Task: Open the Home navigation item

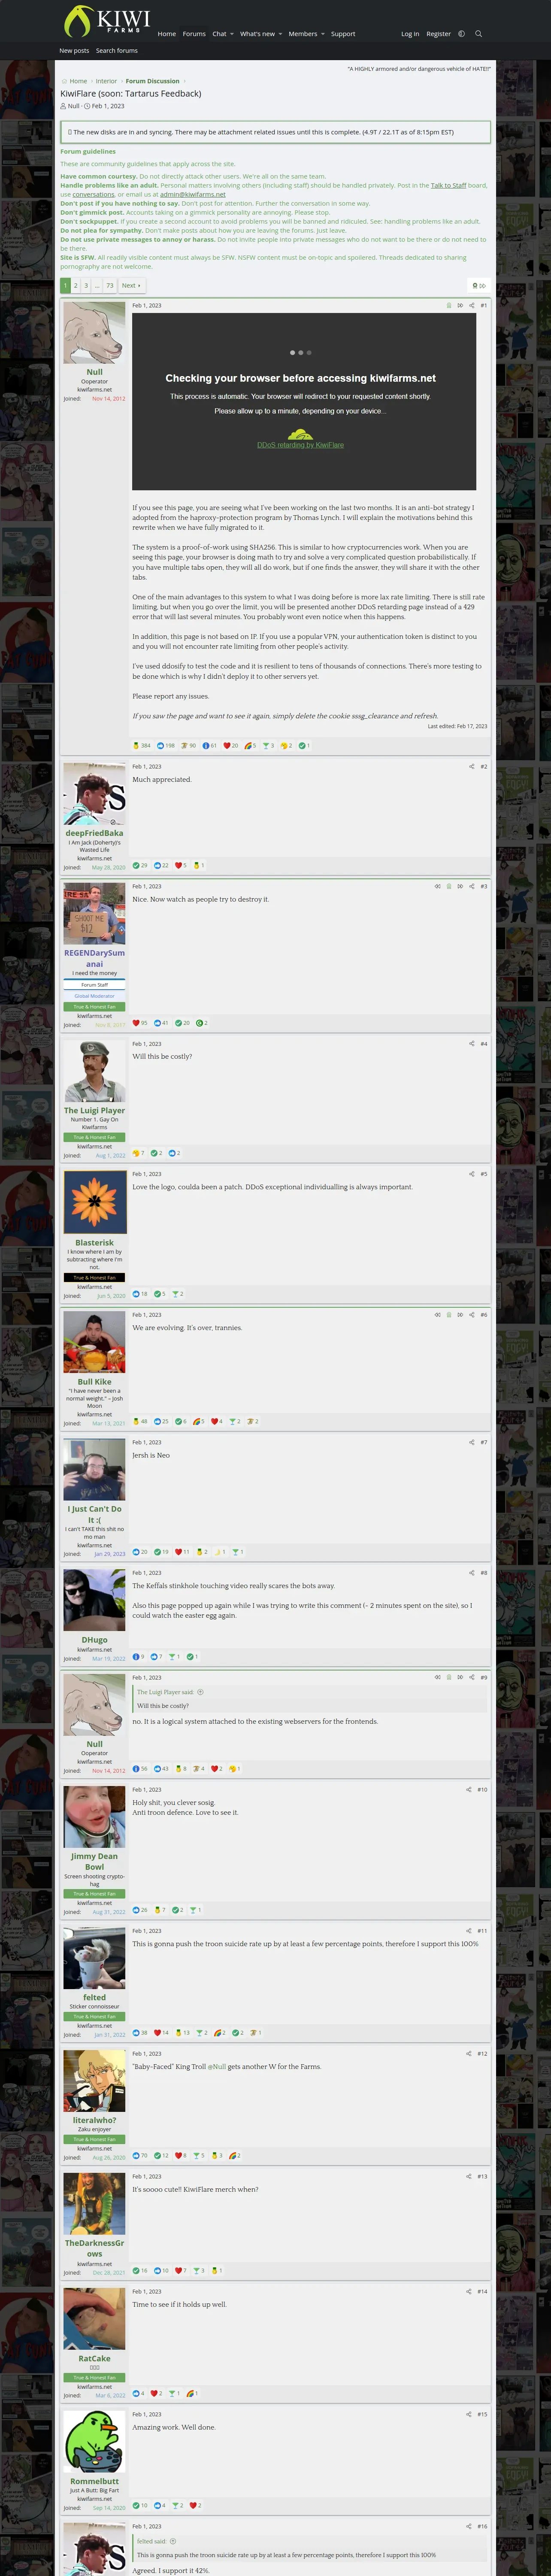Action: click(x=167, y=34)
